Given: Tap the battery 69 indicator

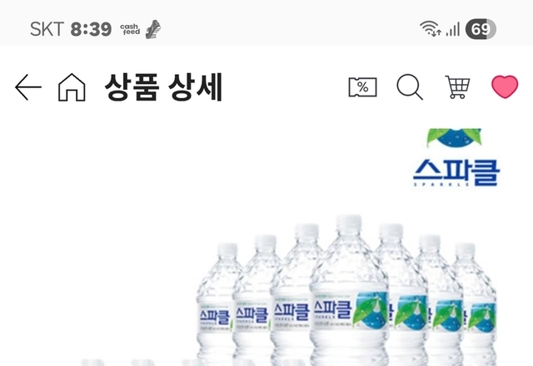Looking at the screenshot, I should 481,29.
